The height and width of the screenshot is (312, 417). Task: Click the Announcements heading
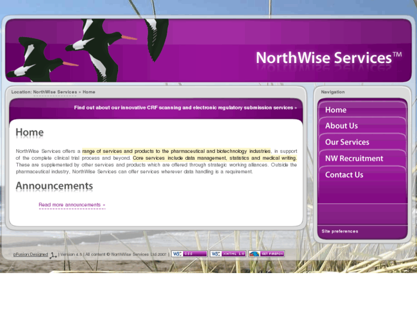click(54, 186)
